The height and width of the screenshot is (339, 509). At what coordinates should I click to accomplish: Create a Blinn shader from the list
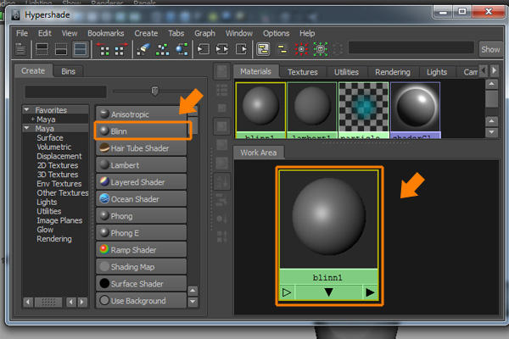(x=142, y=131)
